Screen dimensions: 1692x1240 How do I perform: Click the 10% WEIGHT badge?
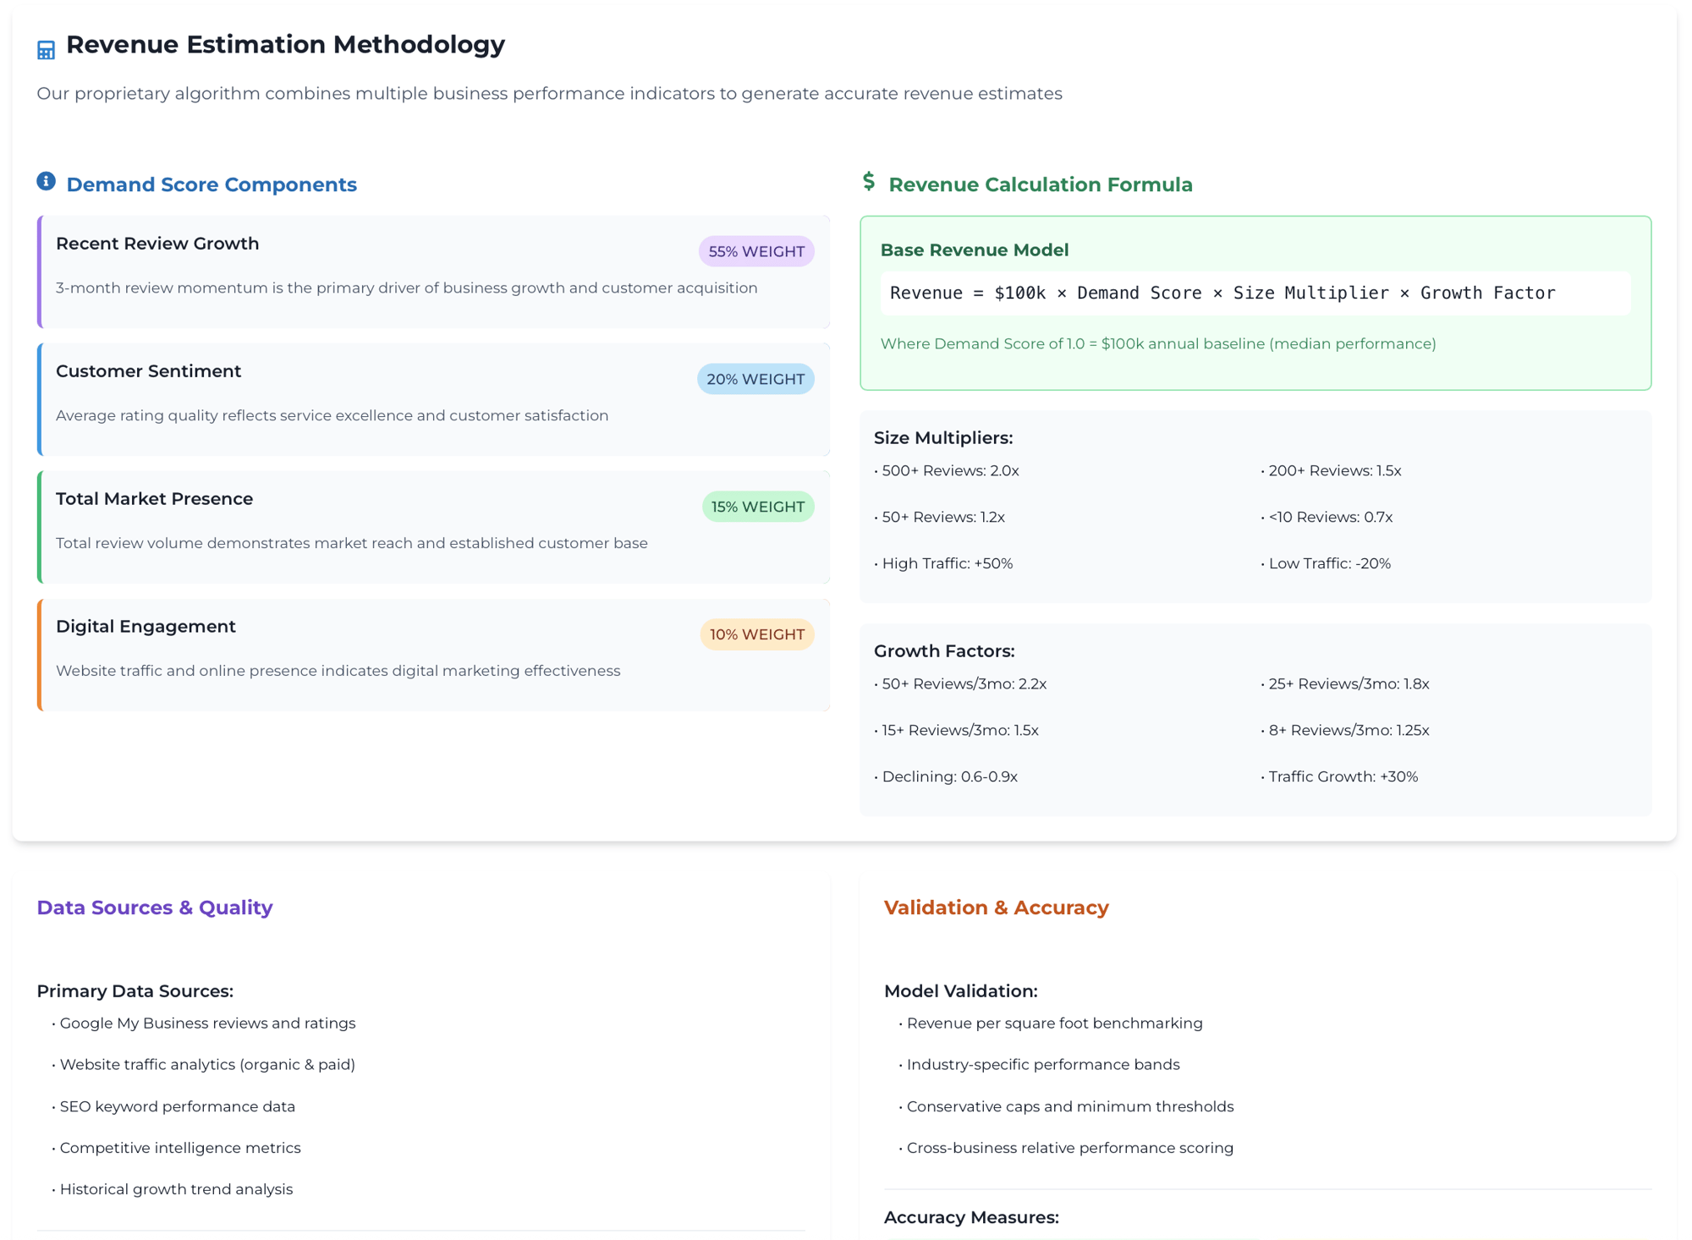tap(756, 634)
